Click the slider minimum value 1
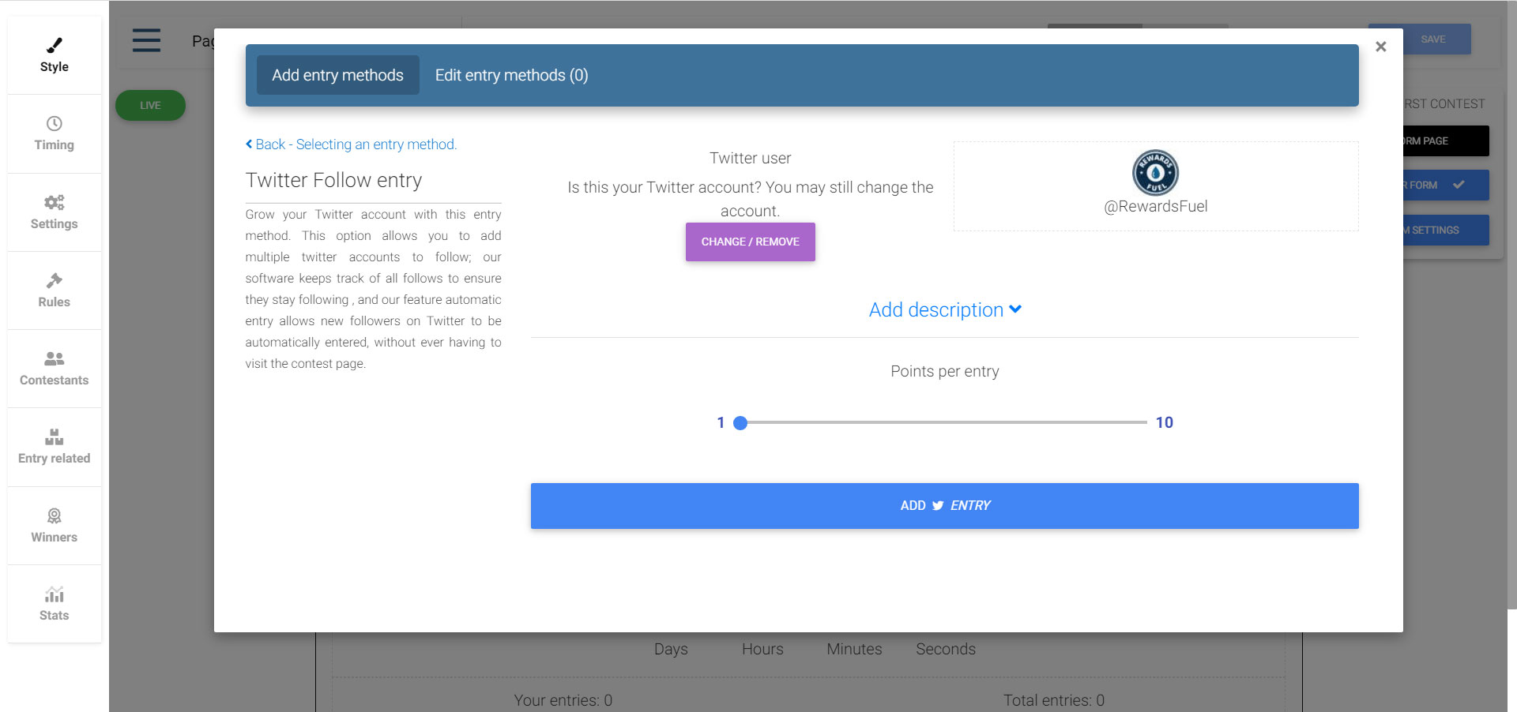 coord(721,422)
